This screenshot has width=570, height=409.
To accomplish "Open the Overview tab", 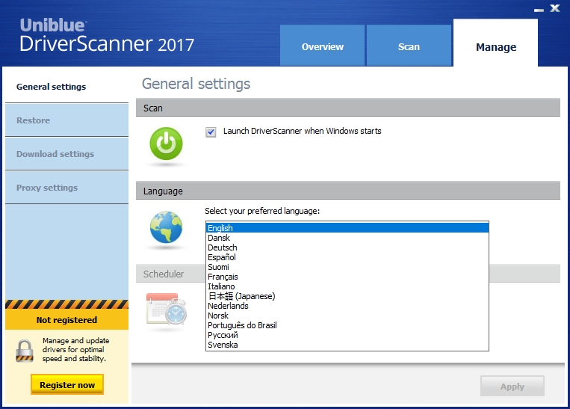I will [x=322, y=46].
